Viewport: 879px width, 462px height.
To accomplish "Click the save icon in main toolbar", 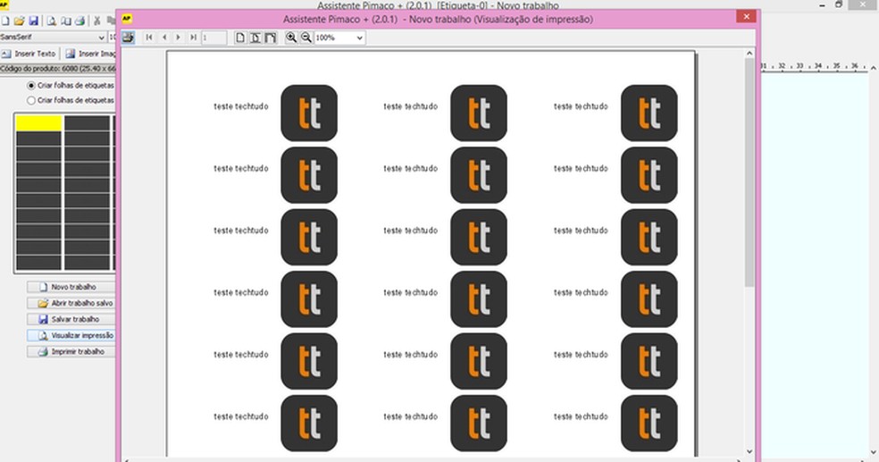I will 33,21.
